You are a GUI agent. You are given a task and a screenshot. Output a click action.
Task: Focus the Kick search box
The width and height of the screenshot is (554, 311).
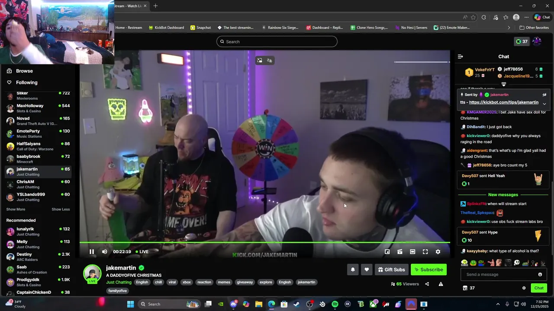tap(277, 41)
